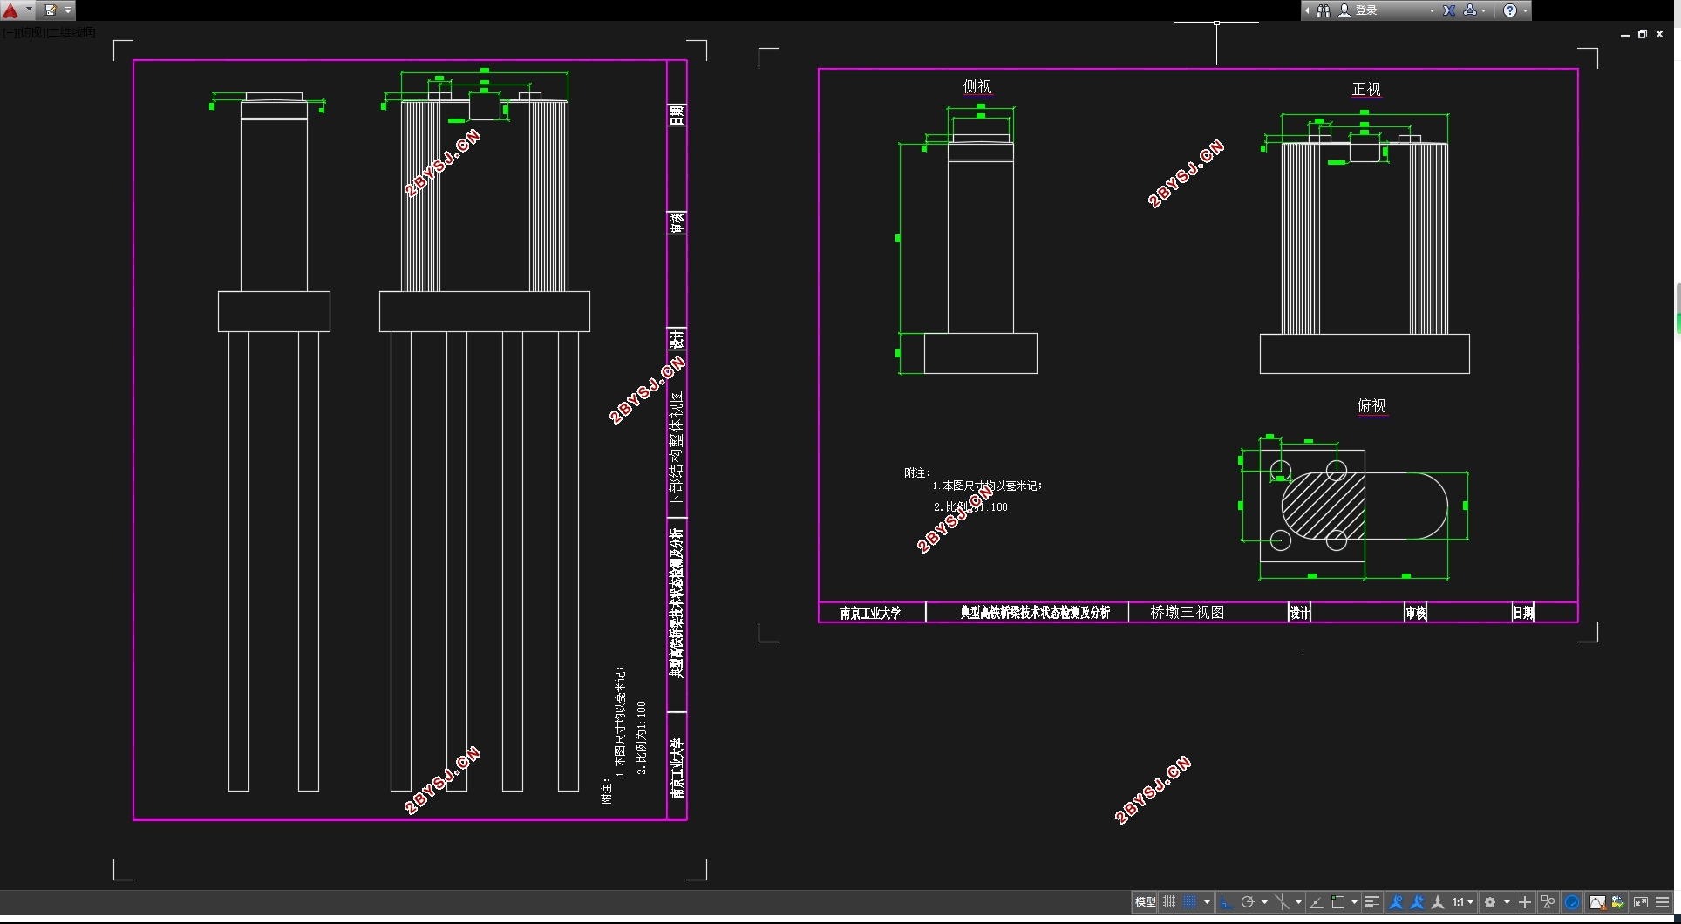Click the note text 1.本图尺寸均以毫米记

(x=987, y=486)
